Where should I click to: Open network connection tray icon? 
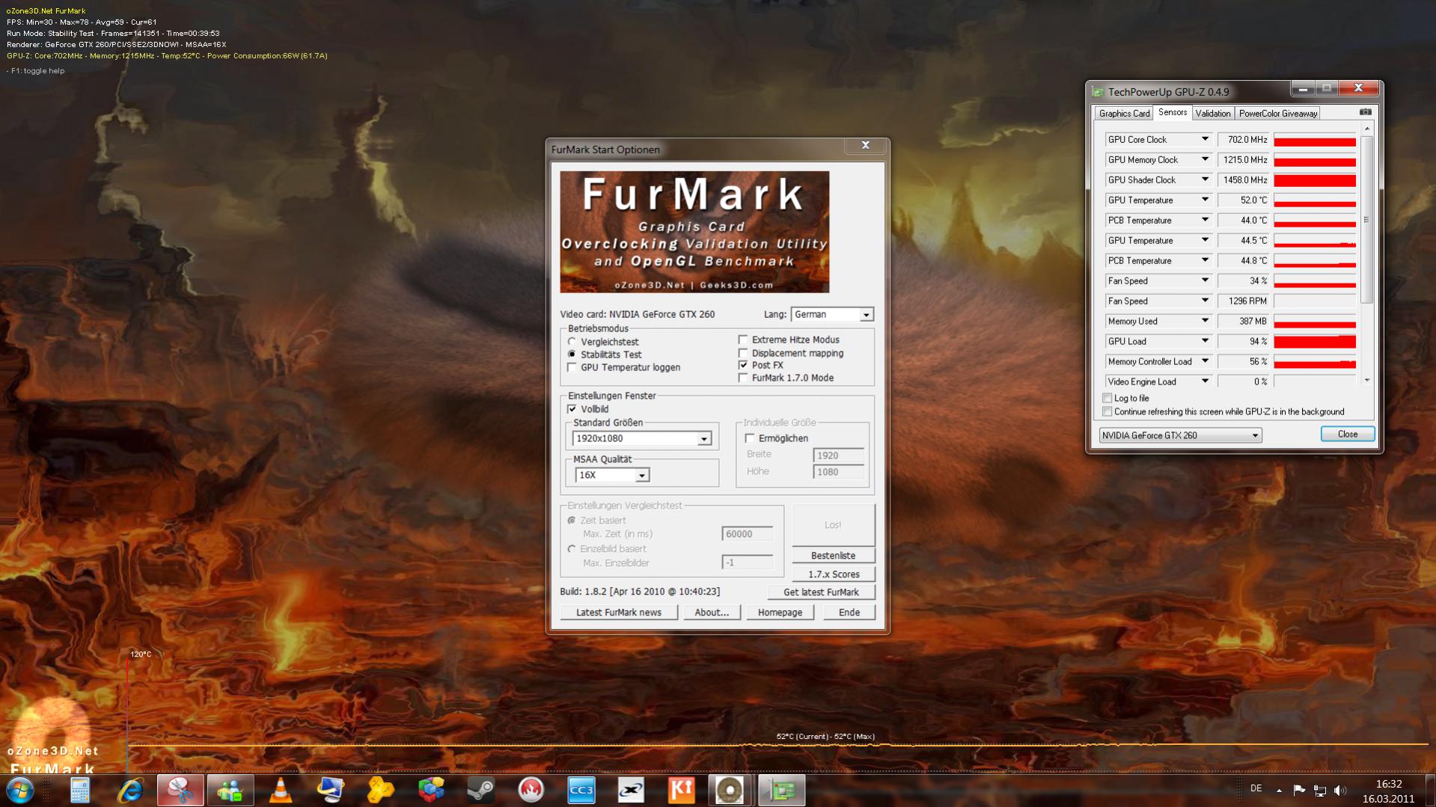pyautogui.click(x=1320, y=790)
